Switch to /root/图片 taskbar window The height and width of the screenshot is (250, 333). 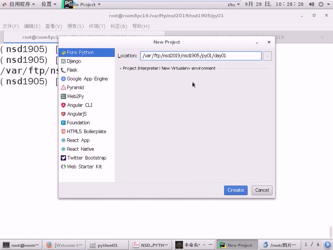click(x=281, y=245)
